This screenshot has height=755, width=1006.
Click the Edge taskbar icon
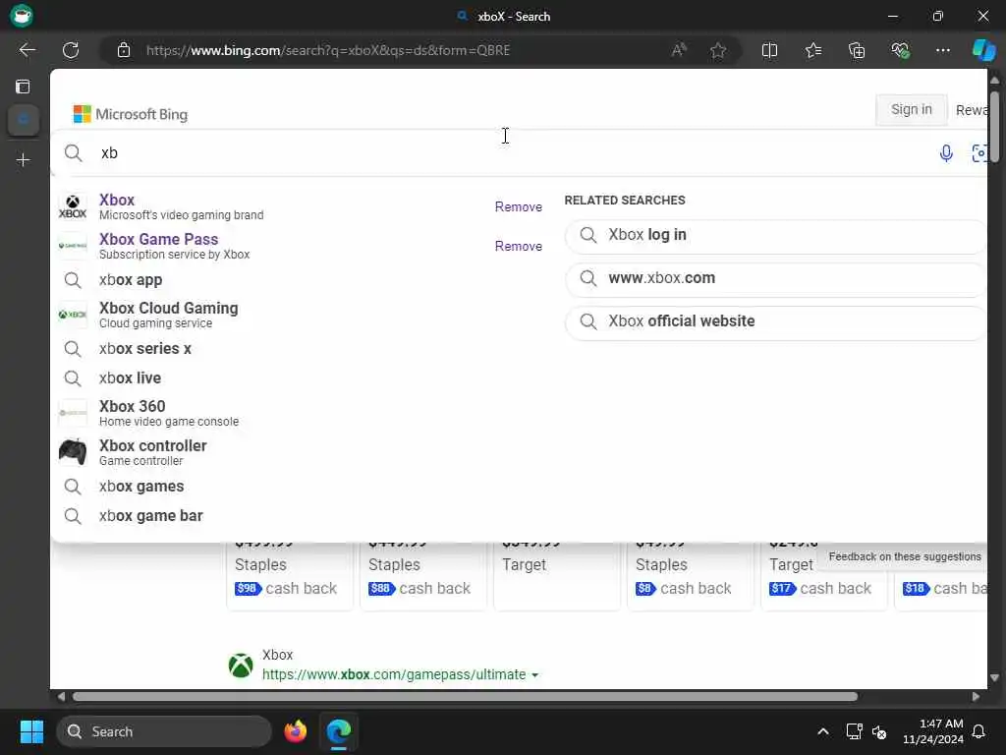click(x=339, y=731)
